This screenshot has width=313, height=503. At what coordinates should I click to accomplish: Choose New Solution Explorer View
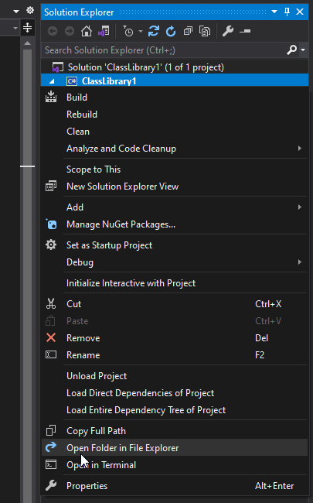(175, 186)
